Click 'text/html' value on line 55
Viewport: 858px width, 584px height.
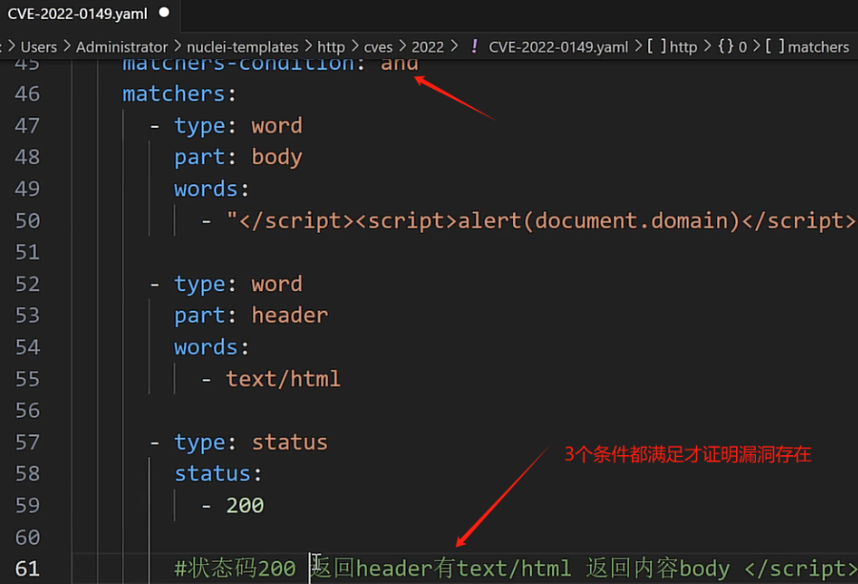coord(283,379)
